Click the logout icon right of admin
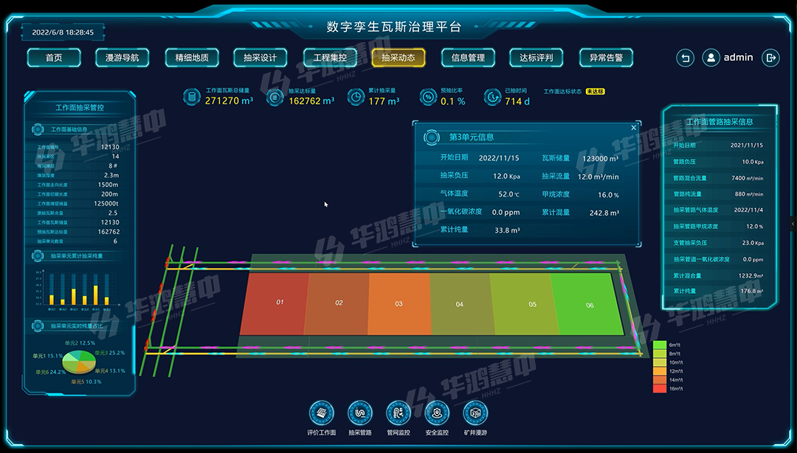Image resolution: width=797 pixels, height=453 pixels. pyautogui.click(x=770, y=57)
